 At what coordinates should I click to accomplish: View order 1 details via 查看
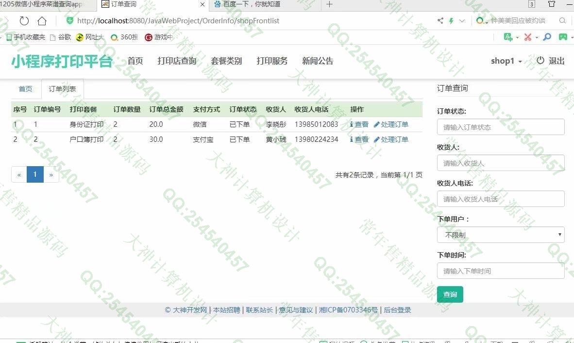click(359, 124)
